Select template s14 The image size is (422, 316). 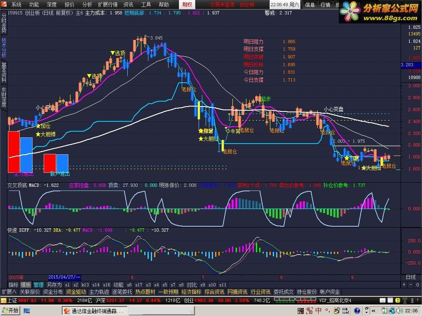[x=96, y=285]
